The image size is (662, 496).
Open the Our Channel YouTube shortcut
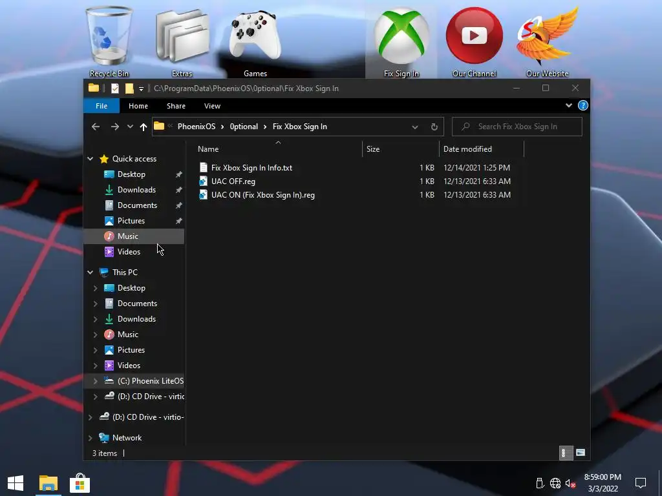(474, 41)
